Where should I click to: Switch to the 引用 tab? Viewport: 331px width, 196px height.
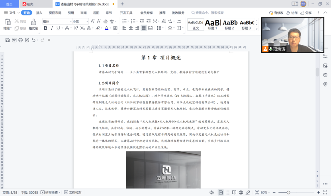click(x=71, y=13)
